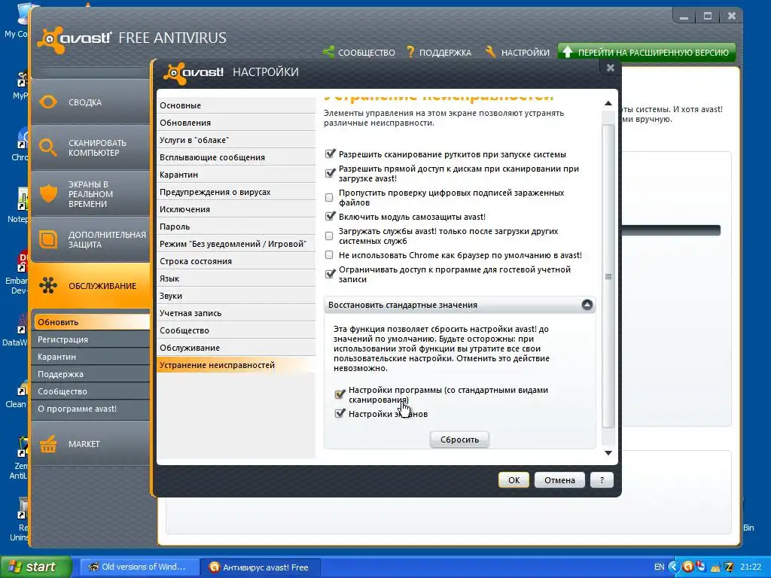
Task: Click 'Антивирус avast! Free' taskbar button
Action: point(261,567)
